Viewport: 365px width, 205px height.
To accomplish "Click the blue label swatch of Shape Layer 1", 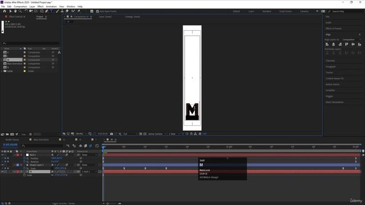I will (x=18, y=165).
